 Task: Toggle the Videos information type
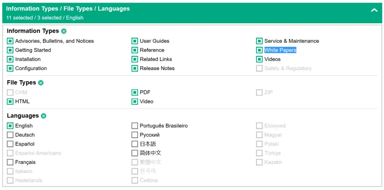[259, 59]
